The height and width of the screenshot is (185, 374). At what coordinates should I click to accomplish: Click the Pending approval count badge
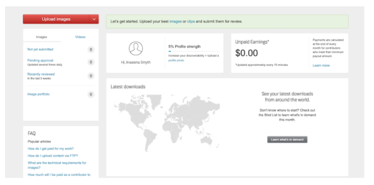click(x=91, y=62)
